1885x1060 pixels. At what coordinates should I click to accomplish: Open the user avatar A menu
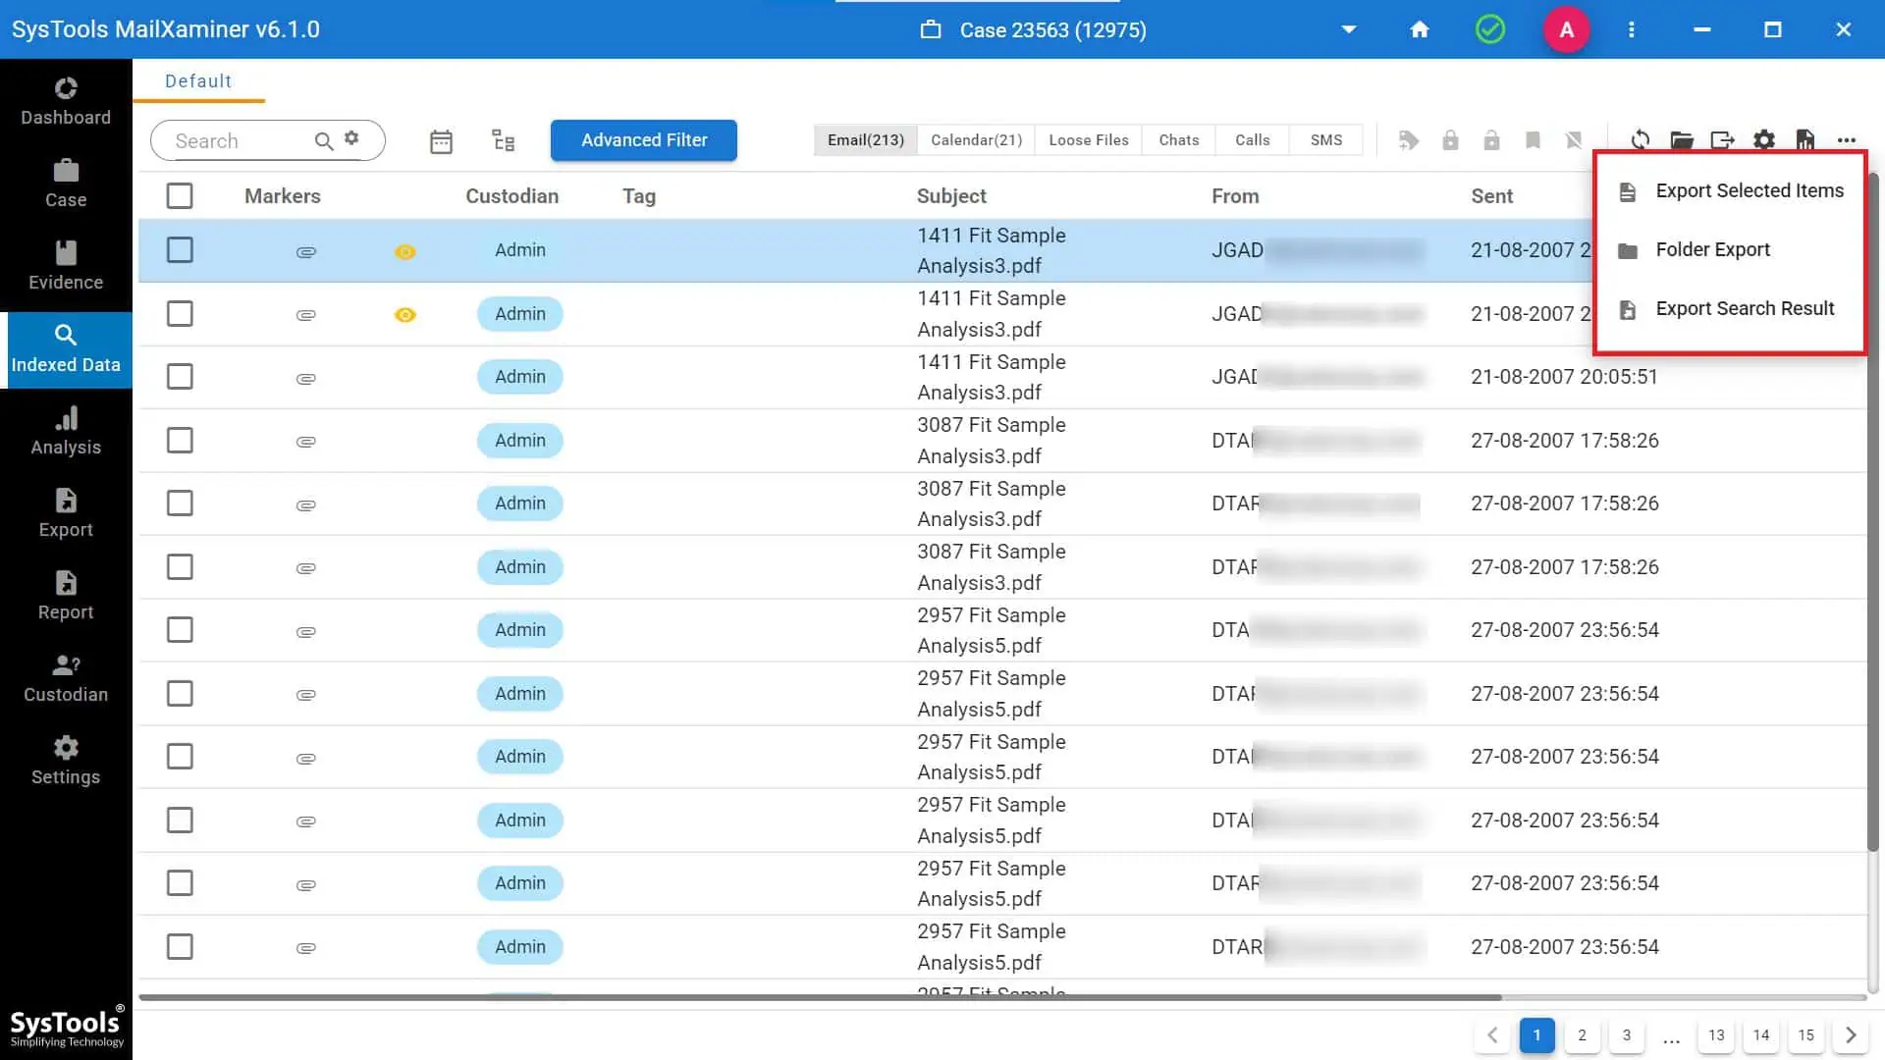click(1567, 29)
